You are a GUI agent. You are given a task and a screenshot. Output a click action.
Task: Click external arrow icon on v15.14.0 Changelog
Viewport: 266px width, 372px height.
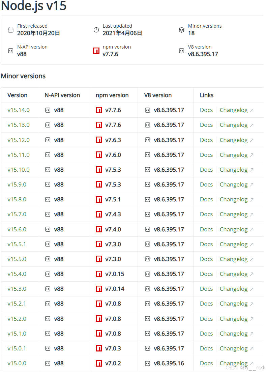[252, 110]
